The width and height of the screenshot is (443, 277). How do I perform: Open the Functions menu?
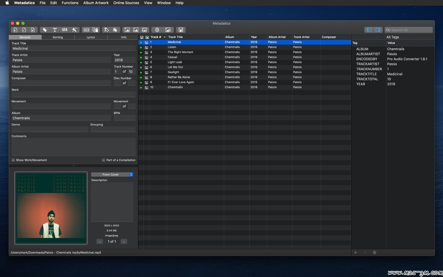point(70,3)
